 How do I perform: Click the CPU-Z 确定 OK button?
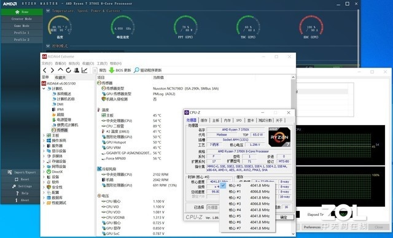[284, 217]
